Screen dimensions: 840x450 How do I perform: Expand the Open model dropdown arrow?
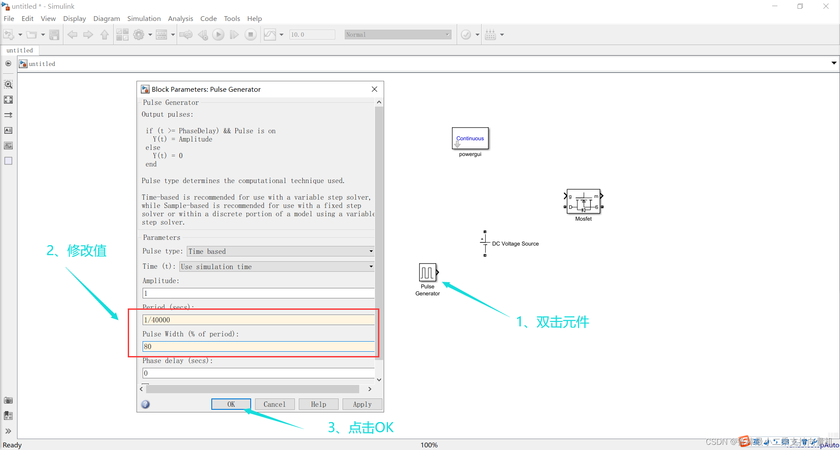43,35
